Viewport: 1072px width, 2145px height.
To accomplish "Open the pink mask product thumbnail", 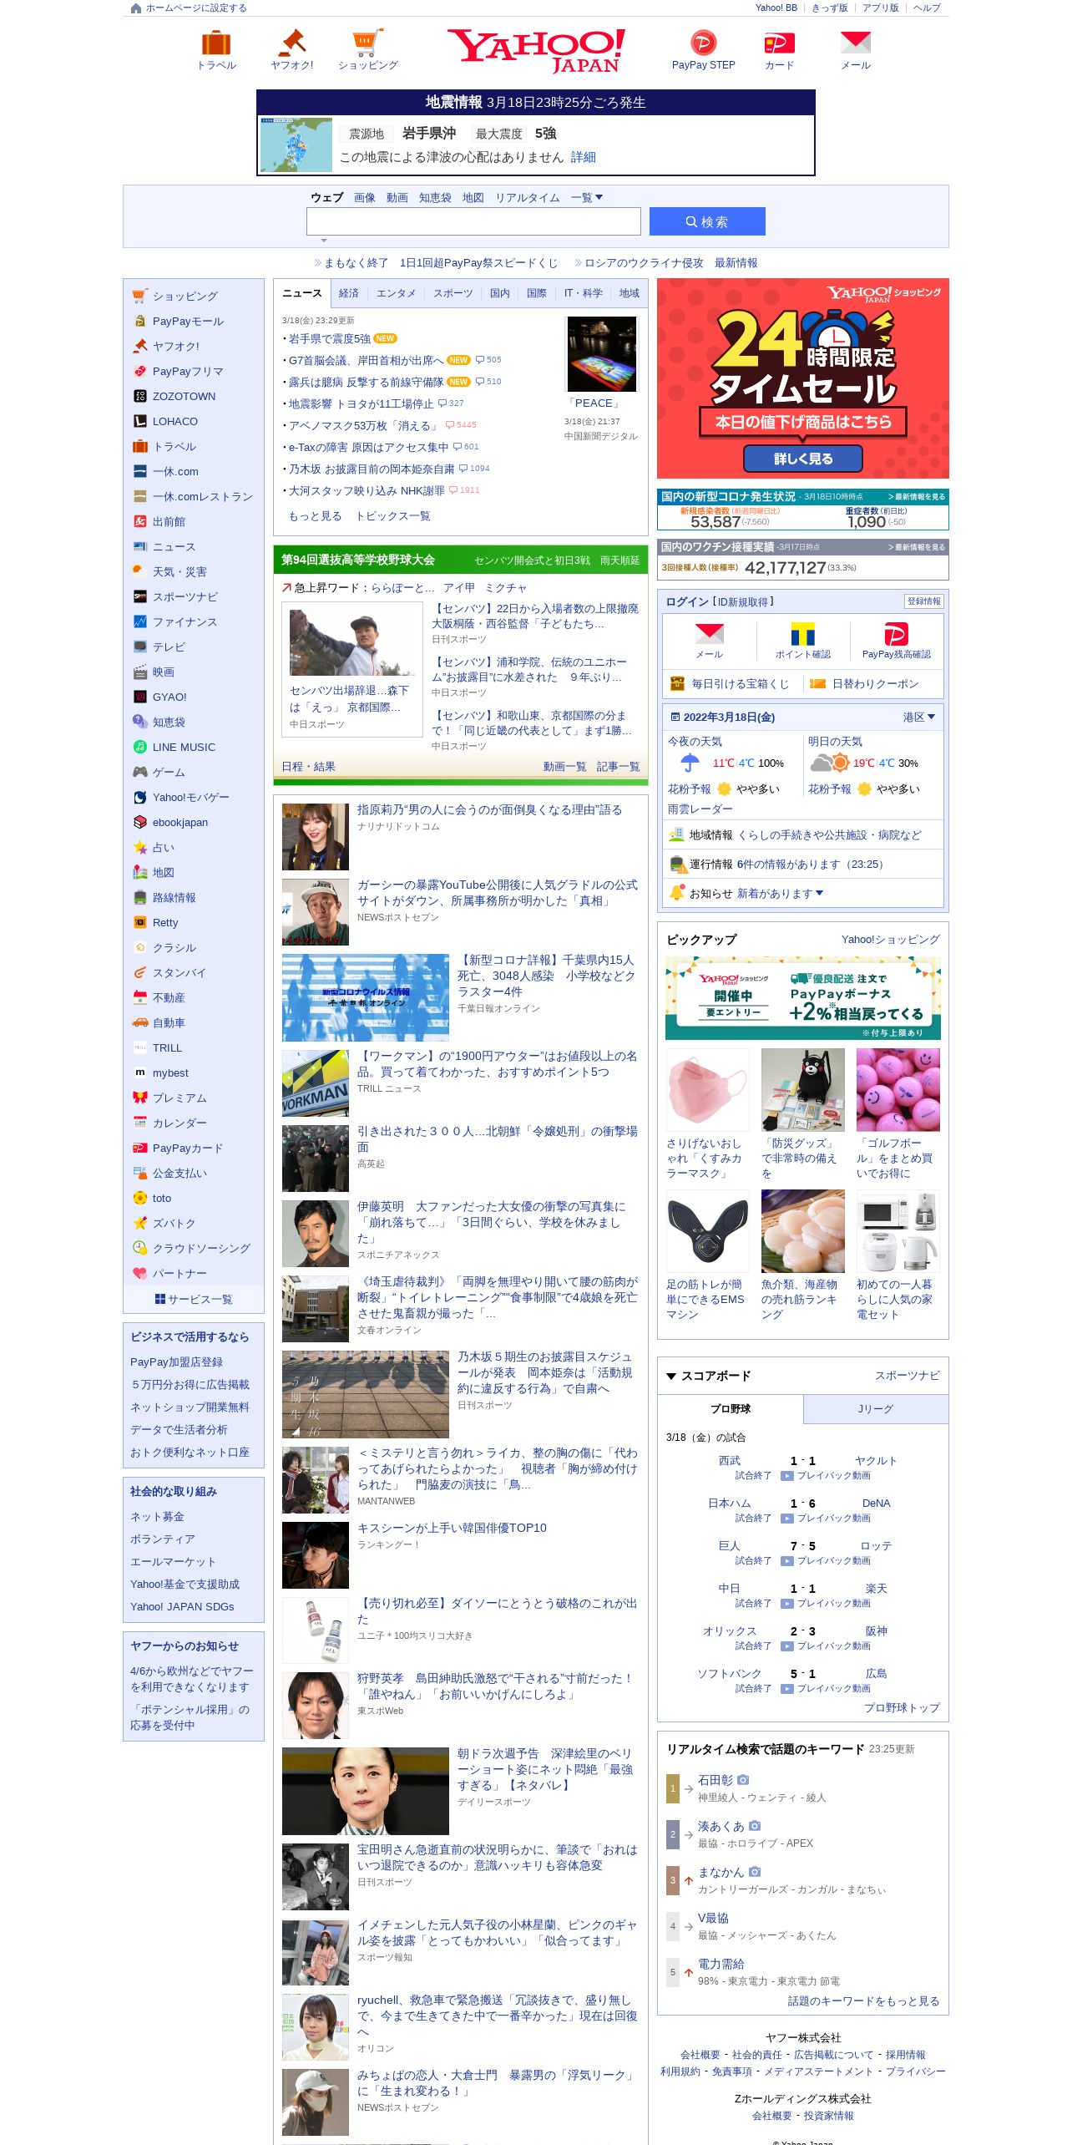I will [x=708, y=1090].
